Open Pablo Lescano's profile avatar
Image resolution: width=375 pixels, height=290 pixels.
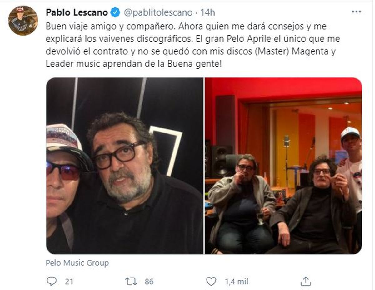(23, 20)
